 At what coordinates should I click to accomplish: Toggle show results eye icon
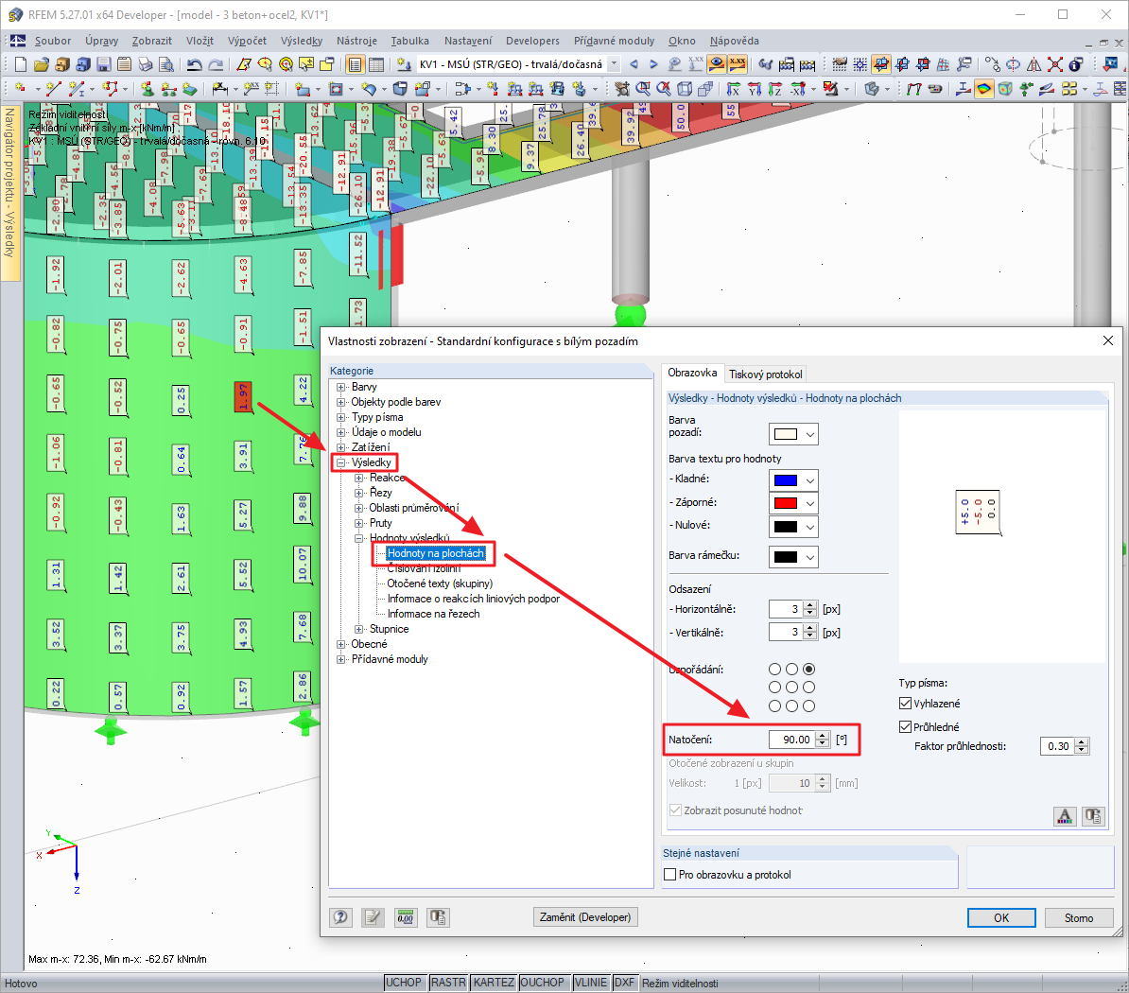[717, 64]
